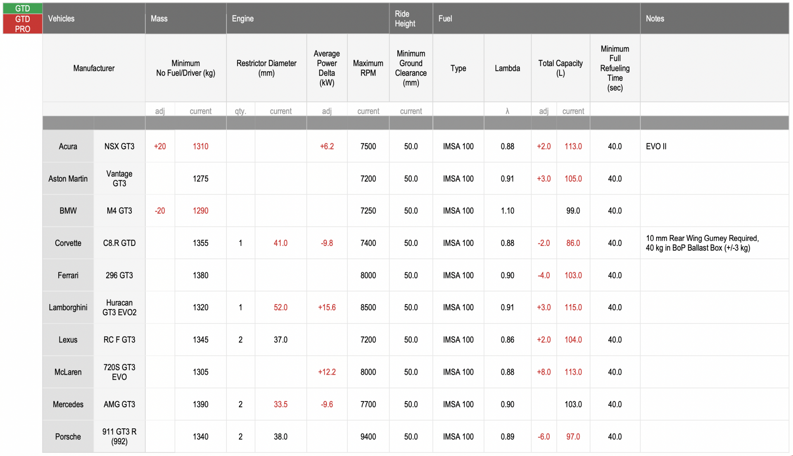Click the green GTD class label
Screen dimensions: 793x456
(x=23, y=8)
